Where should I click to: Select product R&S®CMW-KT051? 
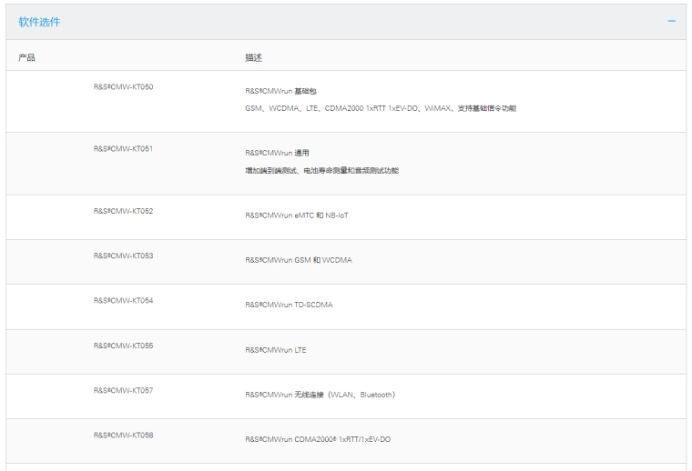tap(123, 149)
